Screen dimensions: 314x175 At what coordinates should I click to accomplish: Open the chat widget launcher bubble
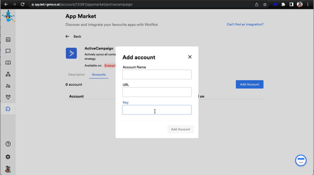[x=301, y=160]
